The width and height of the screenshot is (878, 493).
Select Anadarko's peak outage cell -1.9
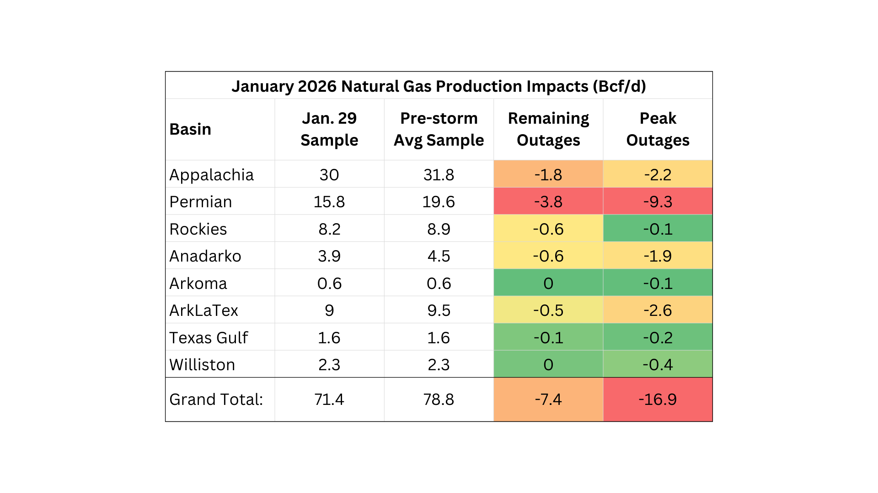click(658, 256)
